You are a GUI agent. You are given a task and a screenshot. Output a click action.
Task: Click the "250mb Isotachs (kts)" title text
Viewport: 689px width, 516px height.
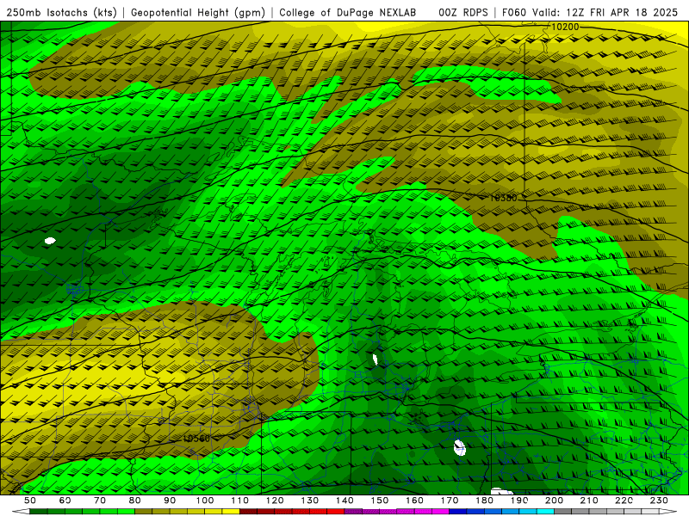point(61,12)
